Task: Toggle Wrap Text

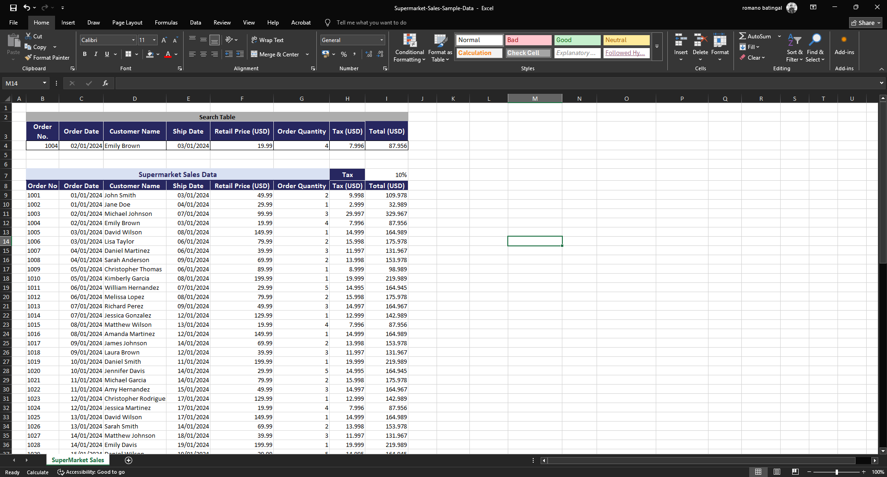Action: [267, 40]
